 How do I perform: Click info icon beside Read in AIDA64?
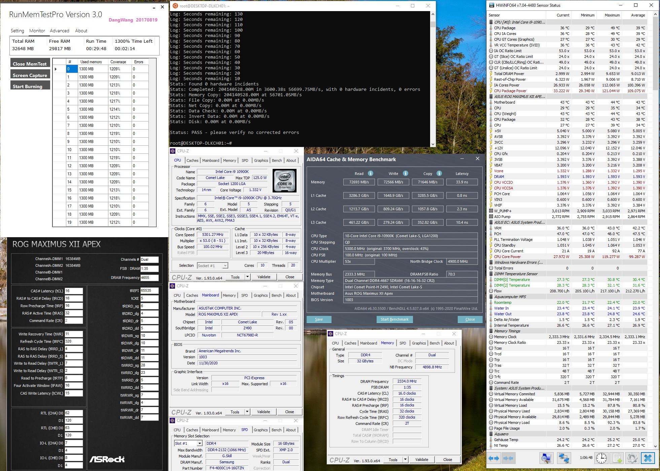[370, 173]
